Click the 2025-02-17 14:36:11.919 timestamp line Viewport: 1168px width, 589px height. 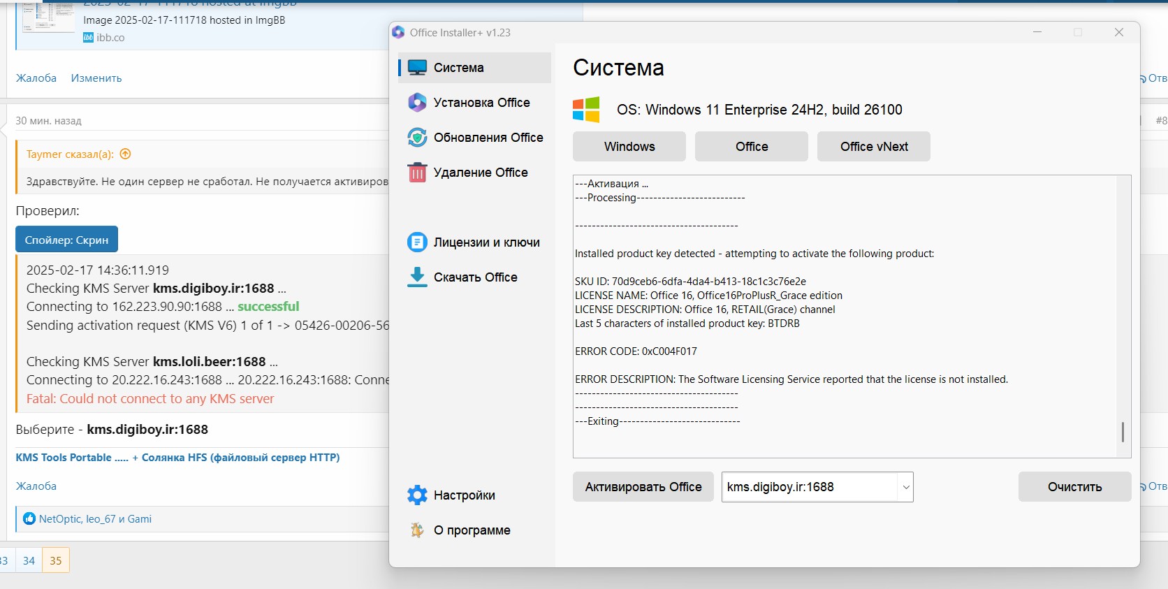98,270
